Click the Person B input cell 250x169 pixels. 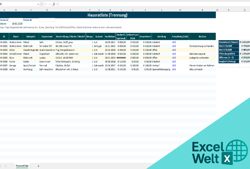point(47,20)
